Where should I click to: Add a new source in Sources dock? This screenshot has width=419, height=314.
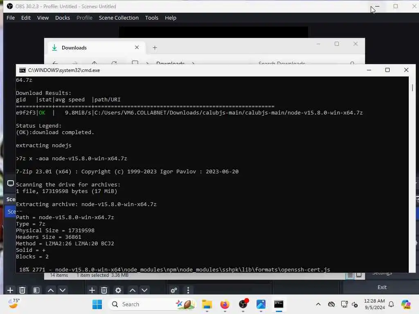(x=92, y=290)
